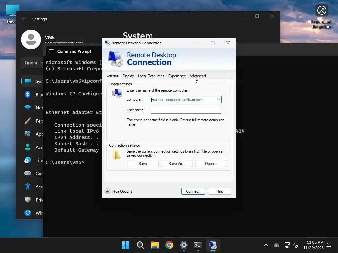Click the Save As... button

[177, 163]
